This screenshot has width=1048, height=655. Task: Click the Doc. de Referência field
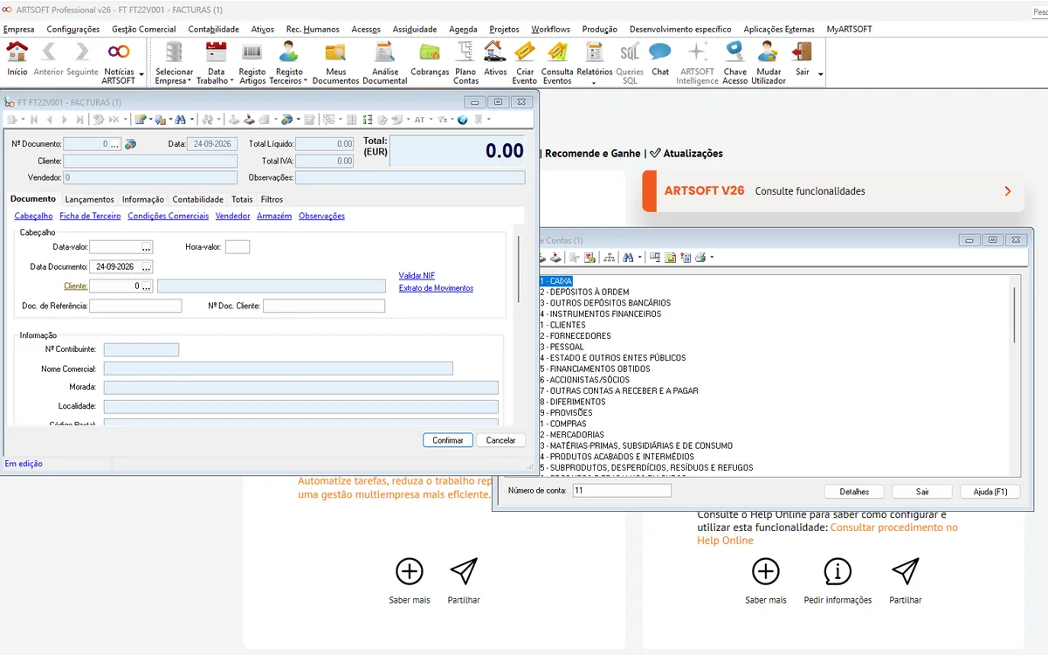click(135, 306)
